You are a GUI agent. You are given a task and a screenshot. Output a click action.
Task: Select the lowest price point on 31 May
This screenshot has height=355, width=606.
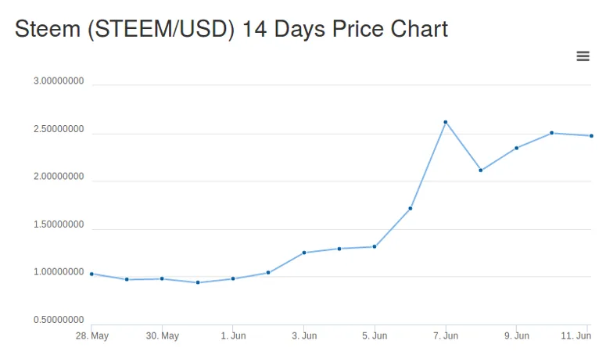[x=198, y=282]
